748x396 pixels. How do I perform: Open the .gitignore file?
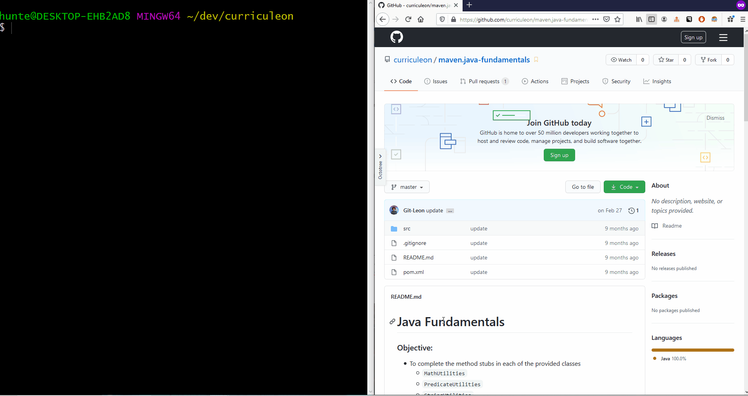[x=415, y=243]
